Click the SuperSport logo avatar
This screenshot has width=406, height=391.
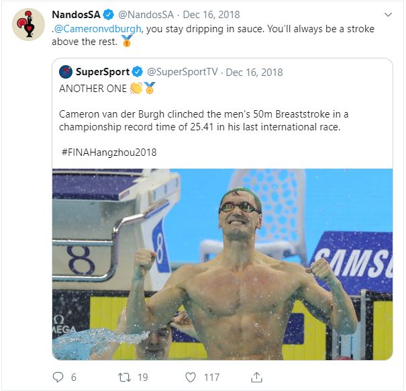66,72
